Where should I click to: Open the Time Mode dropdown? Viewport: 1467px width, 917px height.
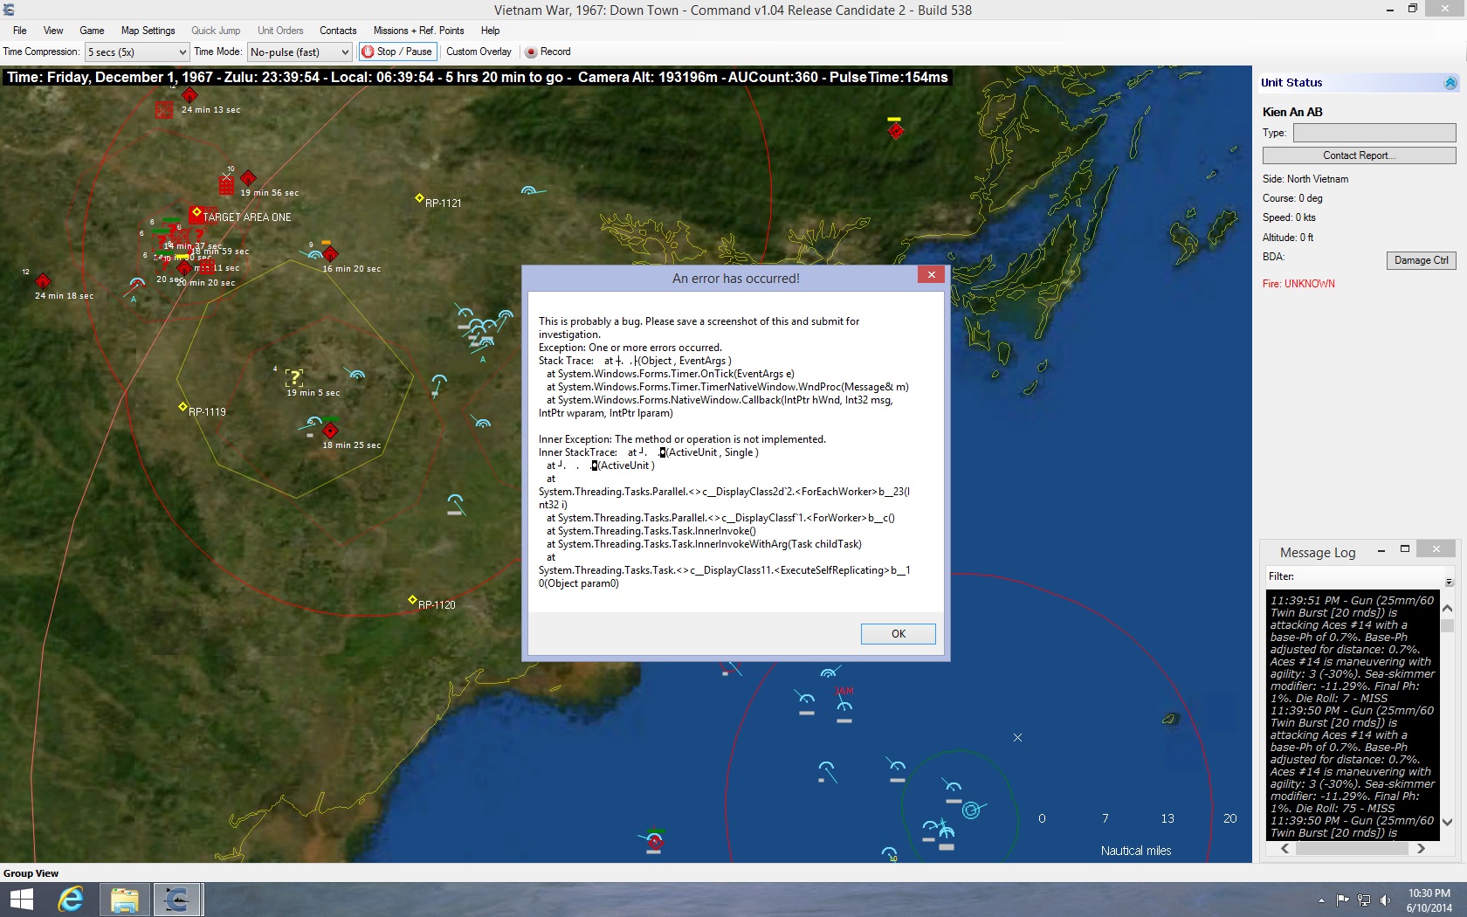coord(300,52)
